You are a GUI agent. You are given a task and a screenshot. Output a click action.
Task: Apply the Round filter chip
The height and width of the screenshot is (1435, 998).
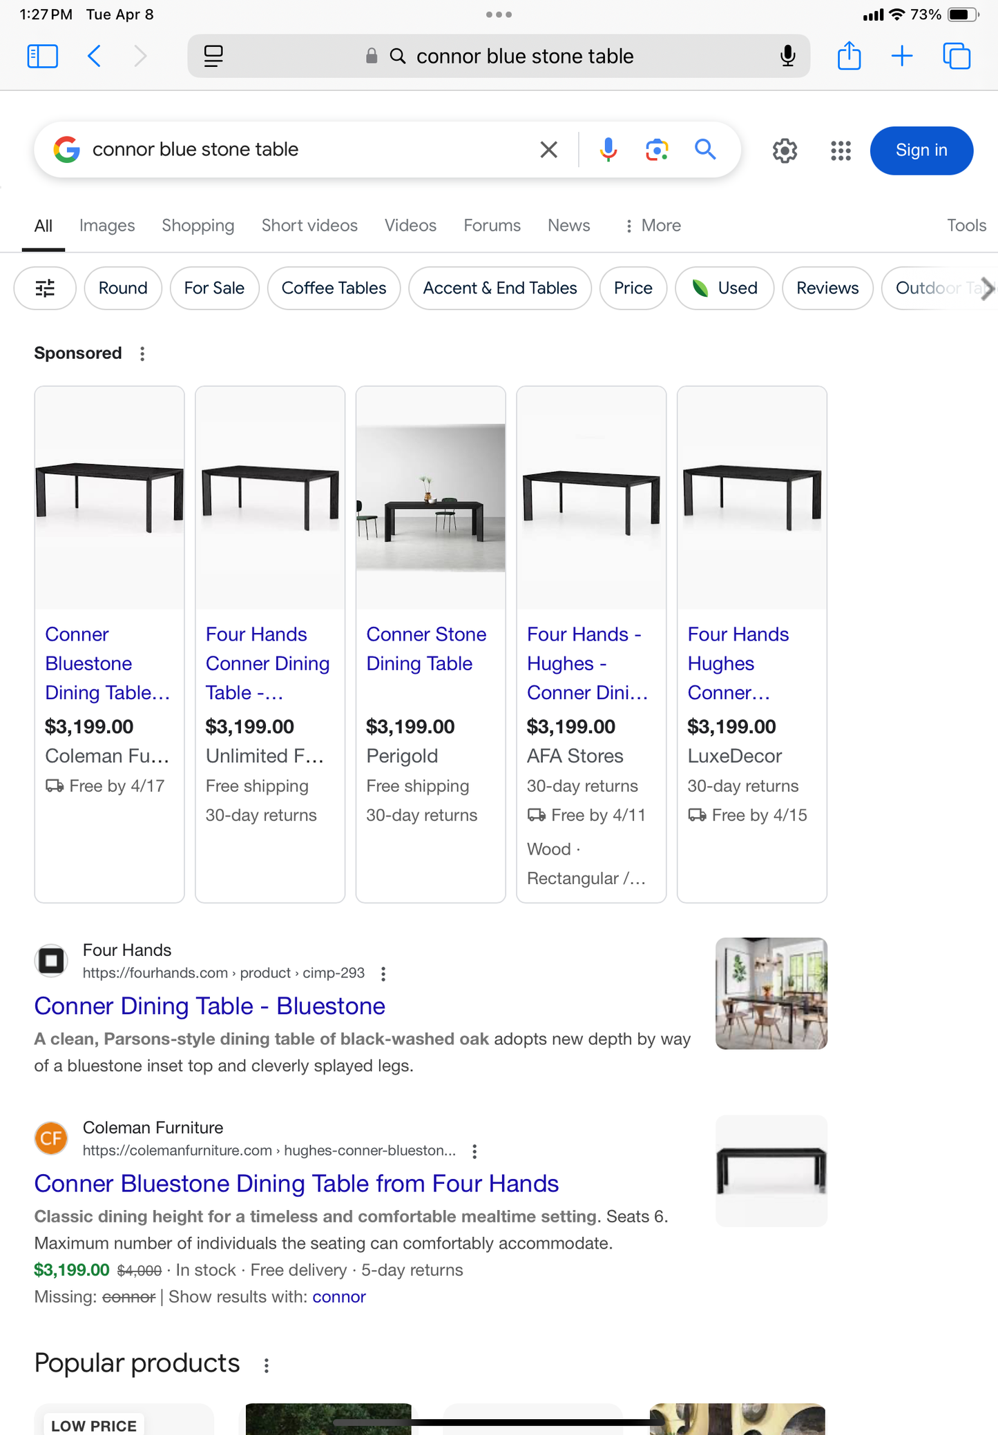pyautogui.click(x=123, y=289)
